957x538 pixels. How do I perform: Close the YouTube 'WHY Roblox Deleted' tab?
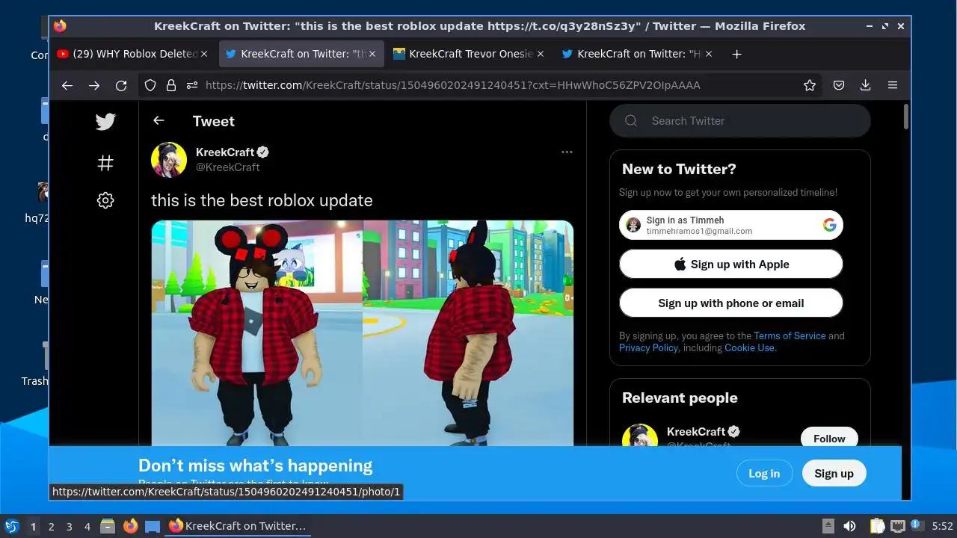click(x=204, y=54)
